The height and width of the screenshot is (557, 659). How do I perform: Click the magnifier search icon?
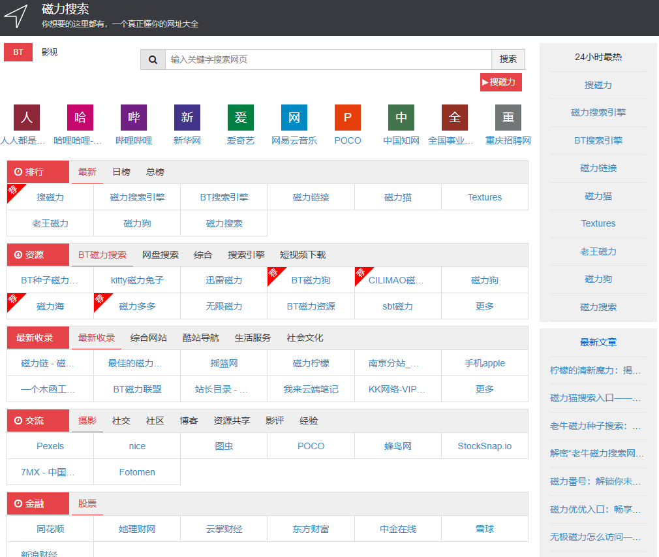tap(153, 59)
